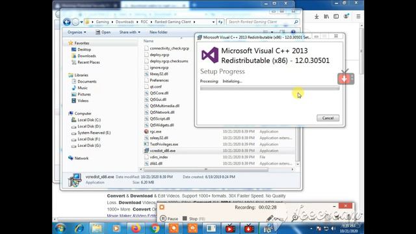Image resolution: width=416 pixels, height=234 pixels.
Task: Open the Firefox account icon
Action: (346, 16)
